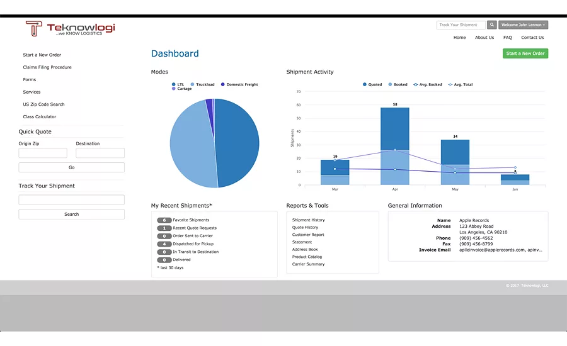Click the phone number (909) 456-4562

click(x=476, y=238)
